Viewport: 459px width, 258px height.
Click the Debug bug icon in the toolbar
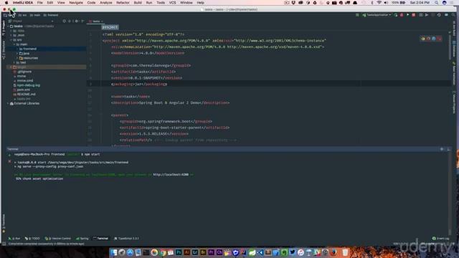pos(402,15)
